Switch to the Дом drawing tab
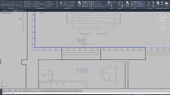The width and height of the screenshot is (170, 95). click(16, 11)
